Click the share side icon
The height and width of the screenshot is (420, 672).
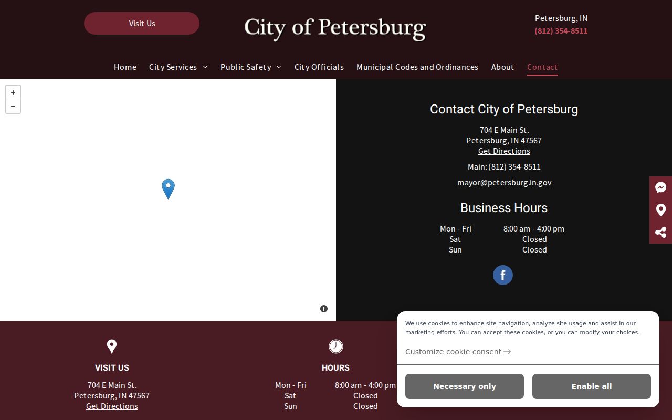click(661, 232)
